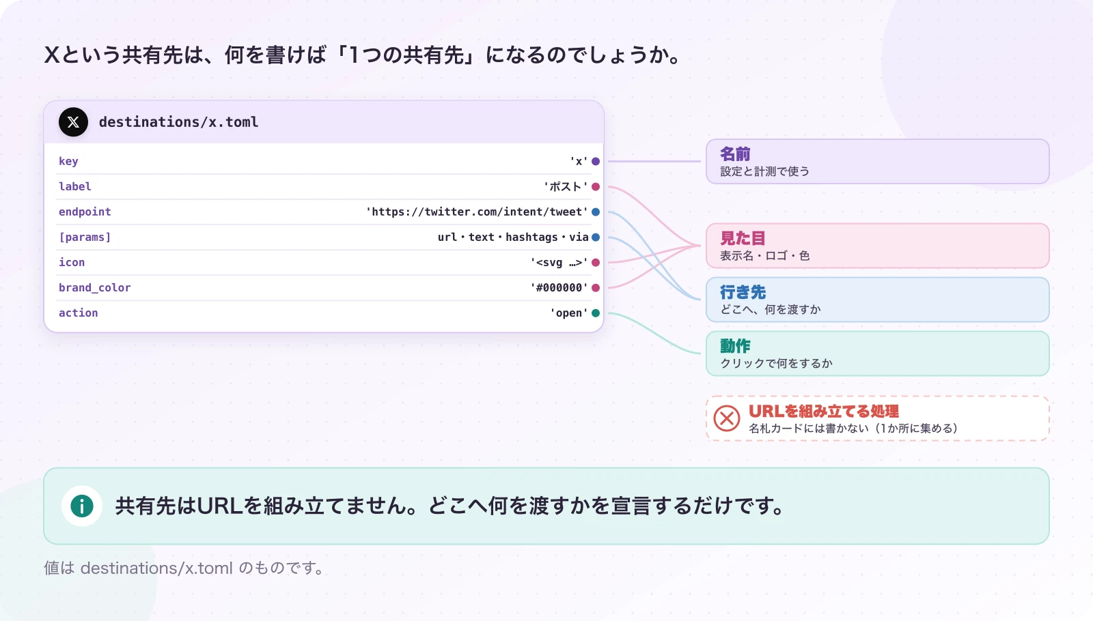Click the subtitle 表示名・ロゴ・色
This screenshot has width=1093, height=621.
point(765,256)
